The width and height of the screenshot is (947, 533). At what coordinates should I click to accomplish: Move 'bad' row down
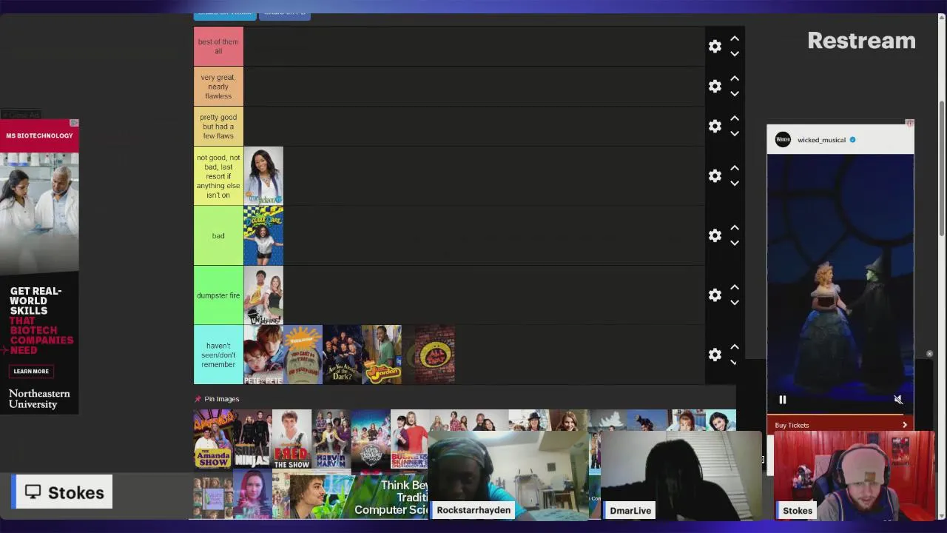735,243
